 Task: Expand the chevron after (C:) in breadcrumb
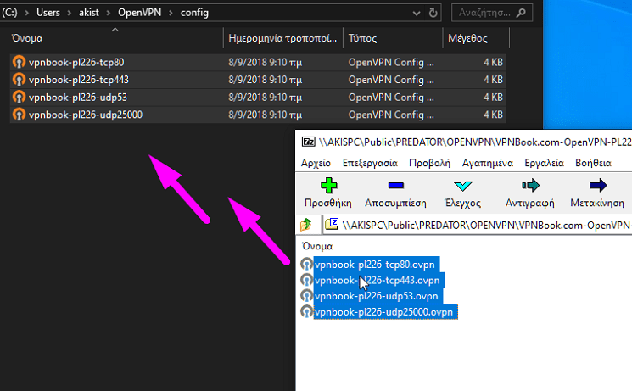(x=27, y=13)
